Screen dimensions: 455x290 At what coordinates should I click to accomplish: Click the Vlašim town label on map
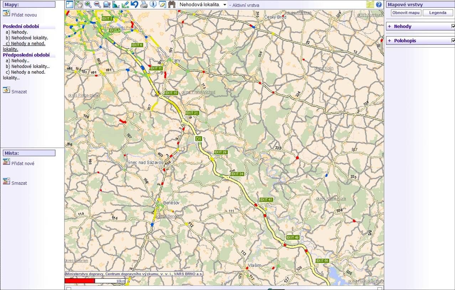[x=254, y=265]
